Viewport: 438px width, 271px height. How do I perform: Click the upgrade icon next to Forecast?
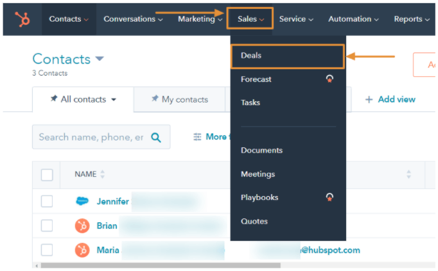click(x=329, y=79)
